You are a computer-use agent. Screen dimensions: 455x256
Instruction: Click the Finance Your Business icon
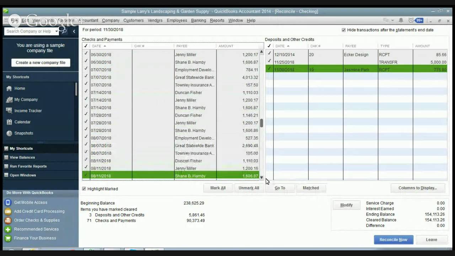pos(8,238)
